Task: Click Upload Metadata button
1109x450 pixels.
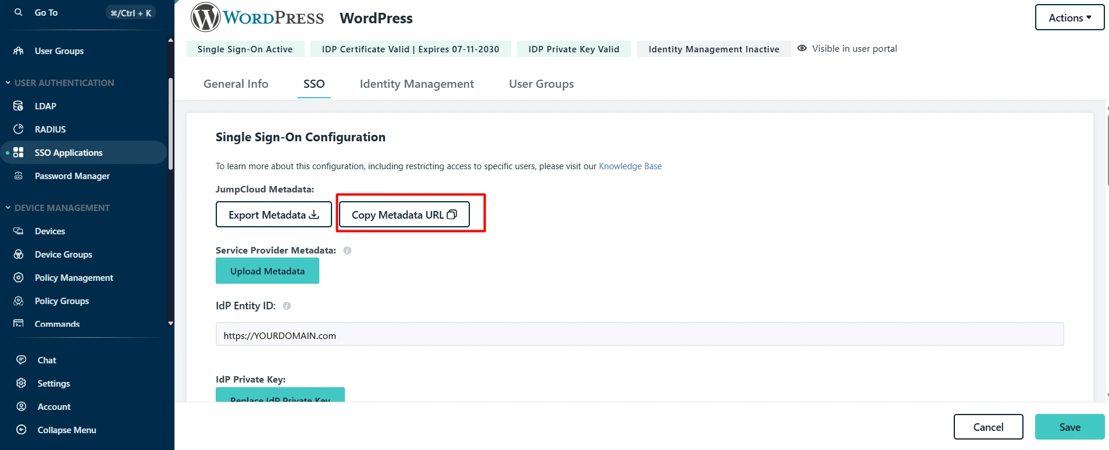Action: [x=268, y=271]
